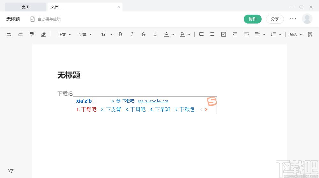This screenshot has height=178, width=319.
Task: Open the font size 12 dropdown
Action: click(107, 34)
